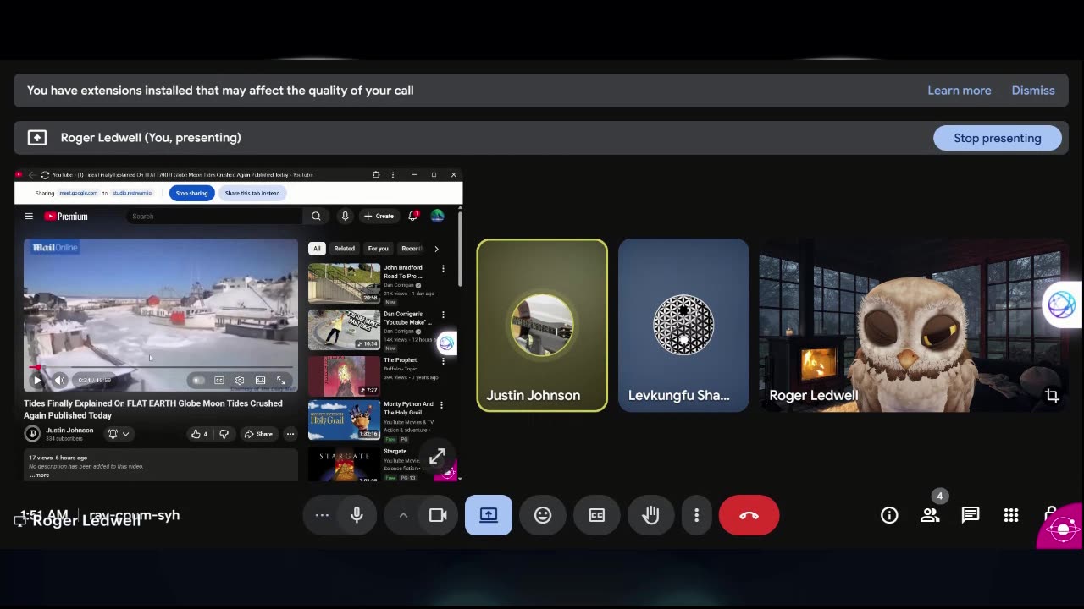Open Monty Python Holy Grail thumbnail

344,420
